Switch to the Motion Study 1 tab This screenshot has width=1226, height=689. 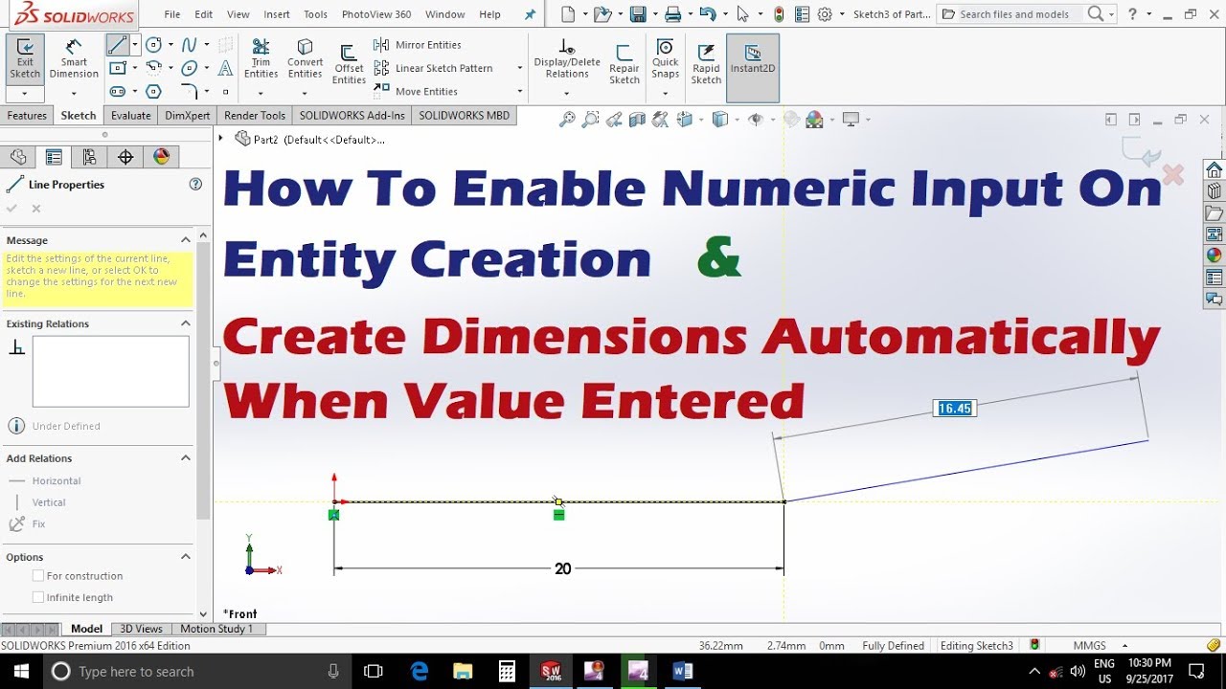click(216, 629)
